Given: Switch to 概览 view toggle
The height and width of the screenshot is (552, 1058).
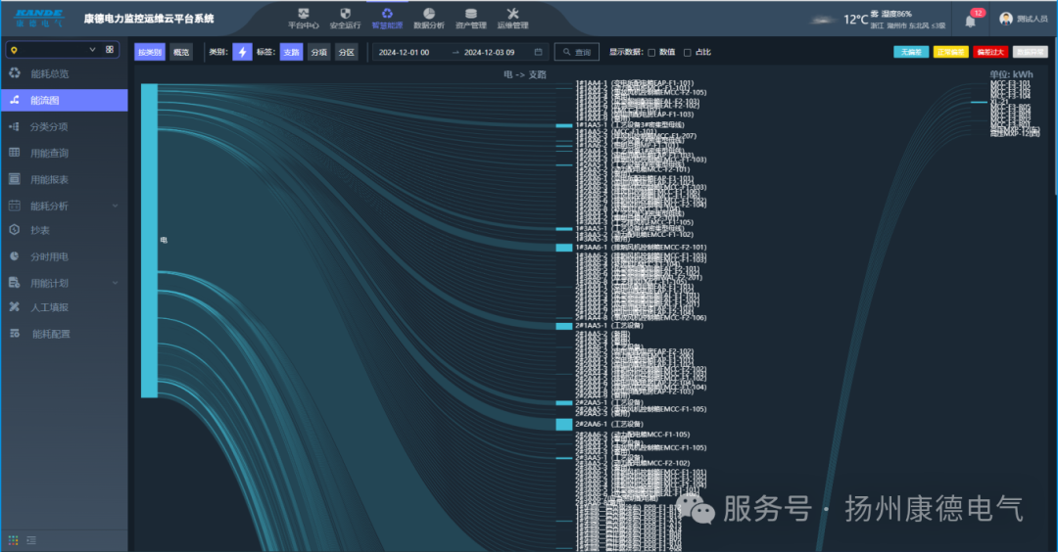Looking at the screenshot, I should (181, 52).
